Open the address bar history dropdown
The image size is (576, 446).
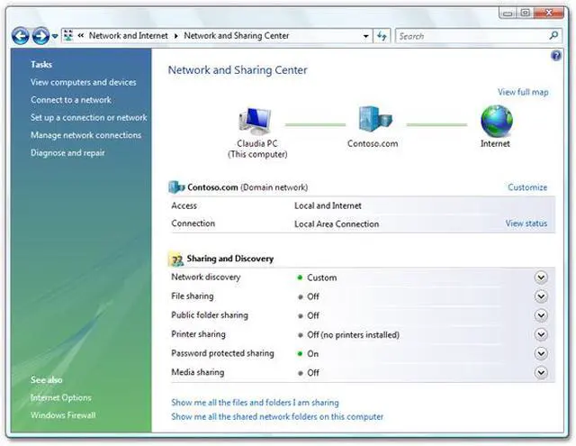point(365,36)
